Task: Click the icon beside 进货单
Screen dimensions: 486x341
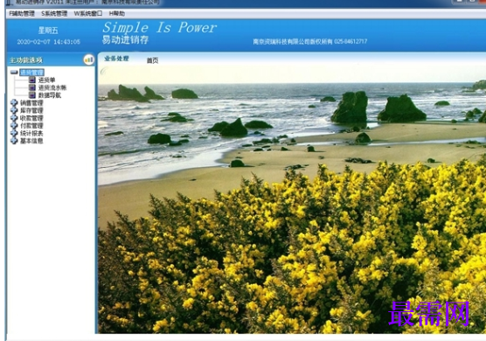Action: click(32, 80)
